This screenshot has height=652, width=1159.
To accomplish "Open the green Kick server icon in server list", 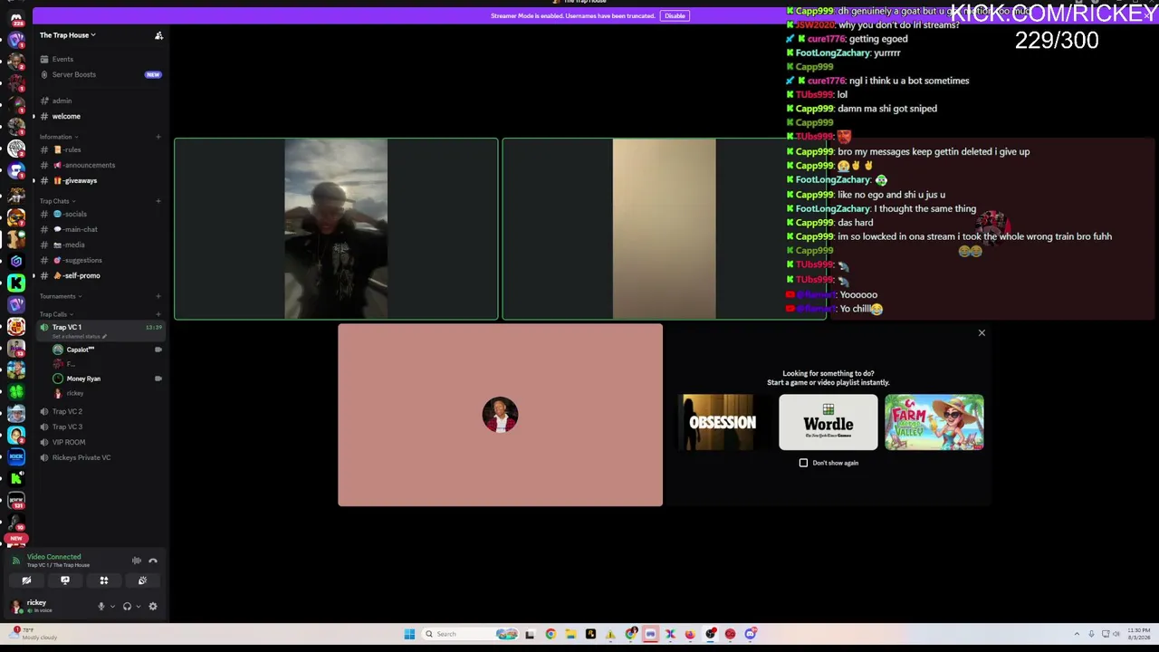I will point(16,283).
